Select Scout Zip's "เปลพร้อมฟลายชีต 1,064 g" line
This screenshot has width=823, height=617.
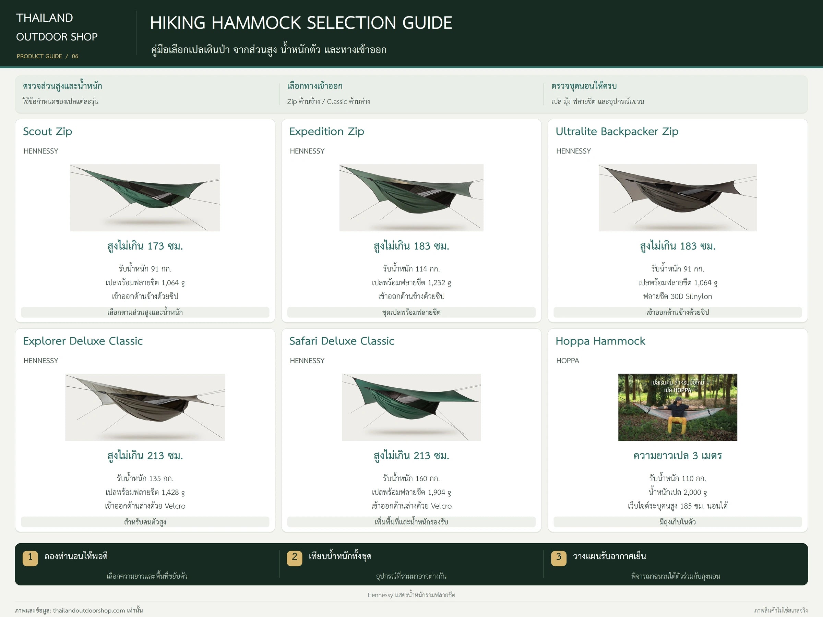click(x=145, y=283)
